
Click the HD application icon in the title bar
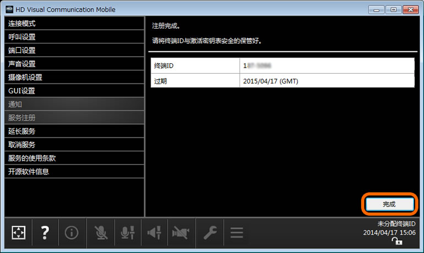(x=9, y=9)
